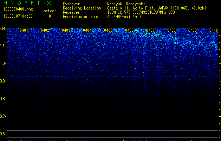Click the 0405 time marker
The width and height of the screenshot is (221, 141).
(x=108, y=30)
